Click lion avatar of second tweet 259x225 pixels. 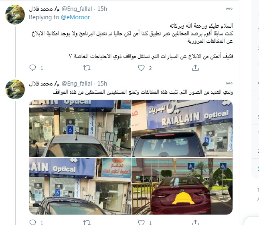point(15,89)
